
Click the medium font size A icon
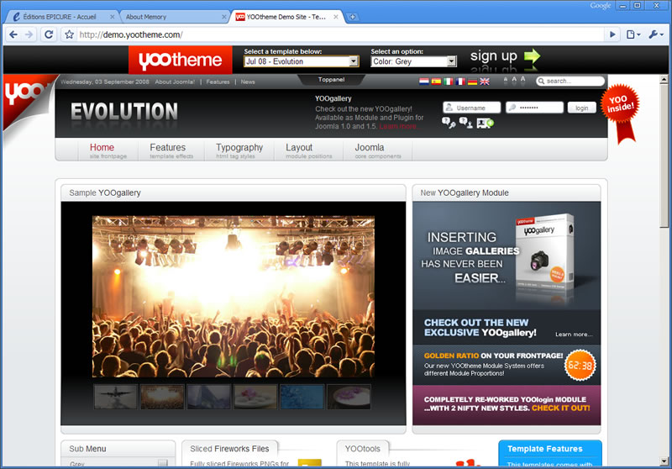[514, 80]
